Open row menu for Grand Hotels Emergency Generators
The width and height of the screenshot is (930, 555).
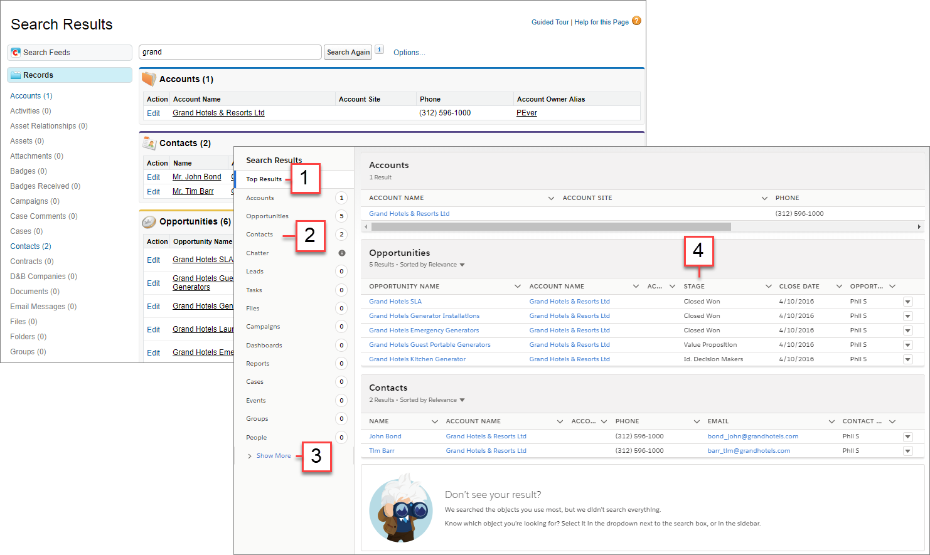907,330
